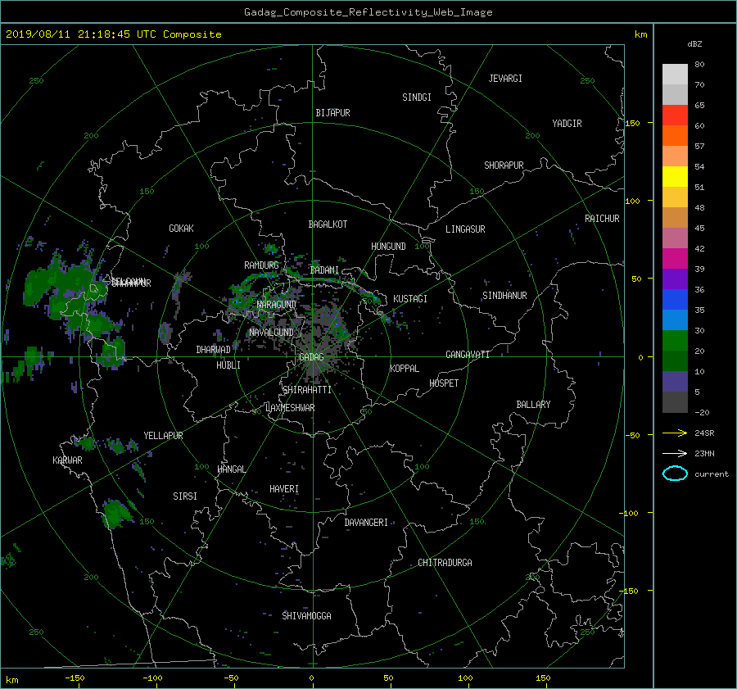This screenshot has height=689, width=737.
Task: Click the LAXMESHWAR city label
Action: click(290, 408)
